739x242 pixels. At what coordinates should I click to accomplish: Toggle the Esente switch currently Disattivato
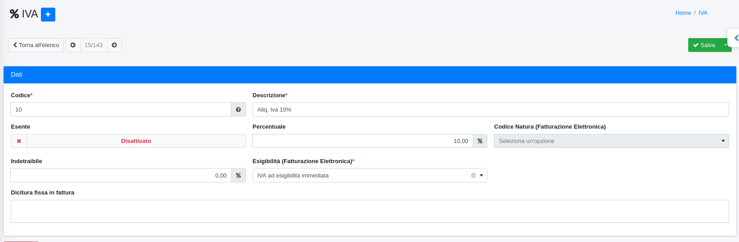(x=136, y=141)
